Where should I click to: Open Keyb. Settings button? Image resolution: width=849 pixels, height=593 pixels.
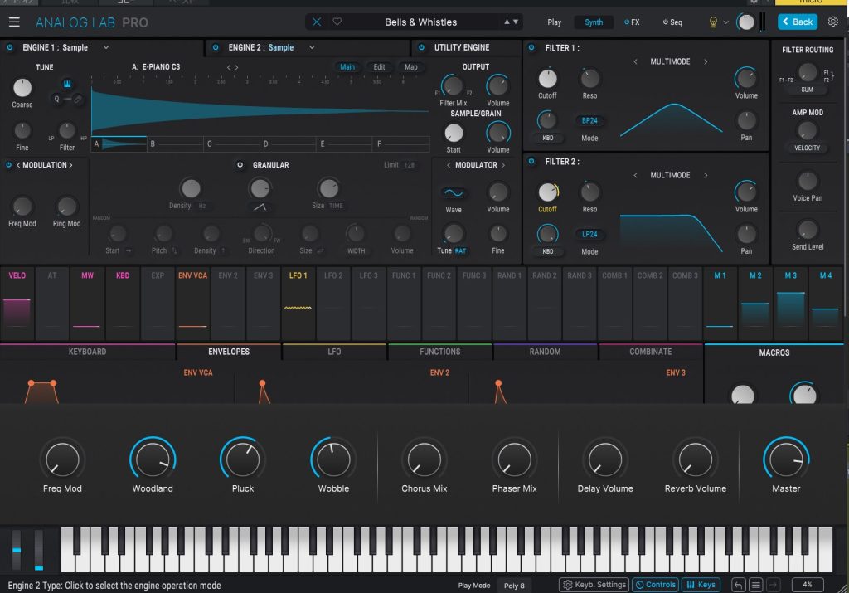594,585
